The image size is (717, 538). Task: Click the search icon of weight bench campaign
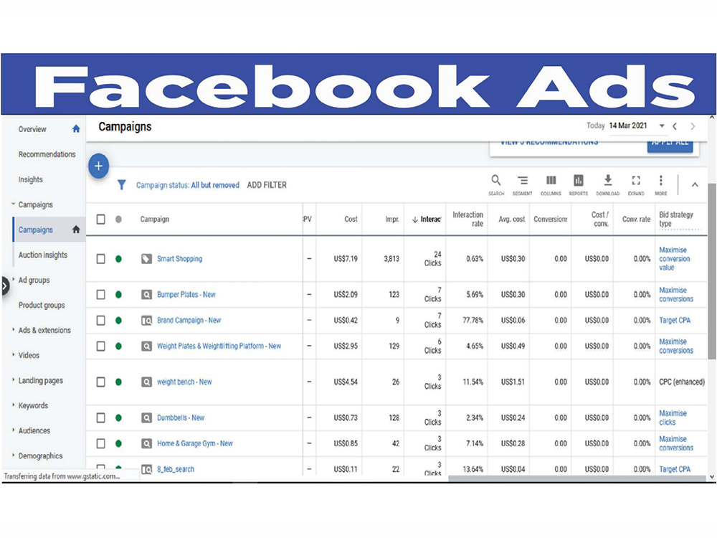(146, 382)
